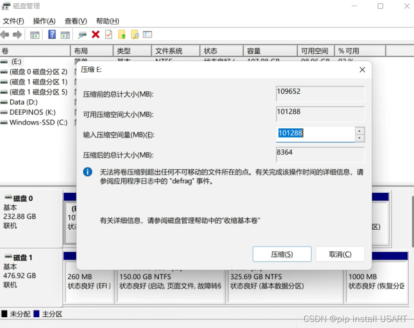Click the down stepper for shrink amount
This screenshot has height=328, width=414.
[x=360, y=138]
